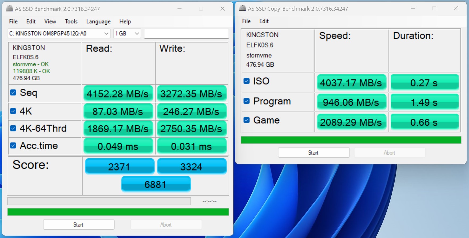This screenshot has height=238, width=469.
Task: Click the AS SSD Benchmark title bar app icon
Action: [x=10, y=8]
